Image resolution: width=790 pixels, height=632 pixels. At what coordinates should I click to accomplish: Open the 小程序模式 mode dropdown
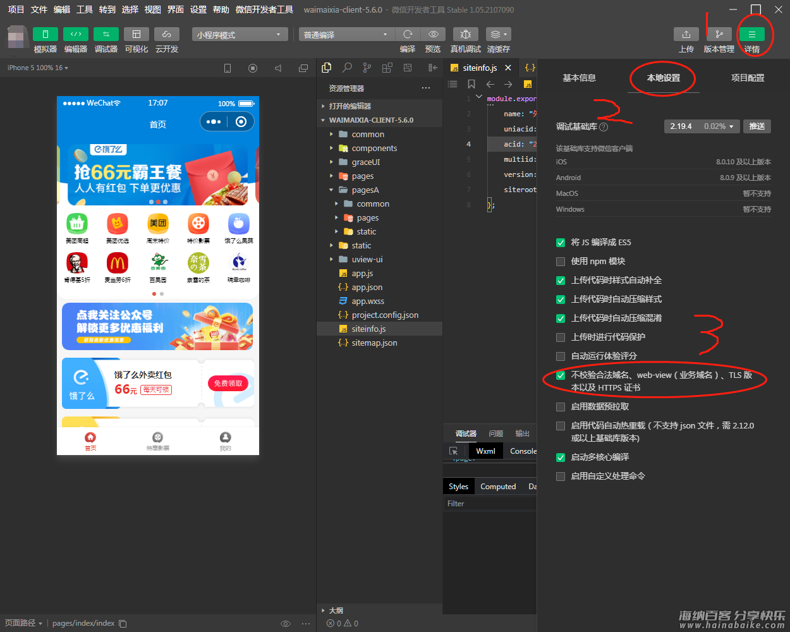point(240,34)
